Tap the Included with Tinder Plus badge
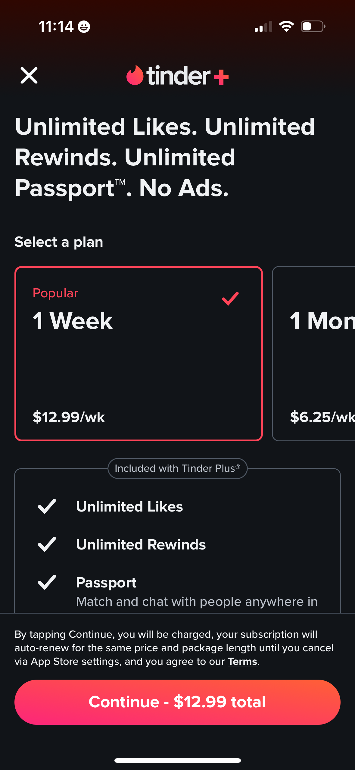 (177, 468)
